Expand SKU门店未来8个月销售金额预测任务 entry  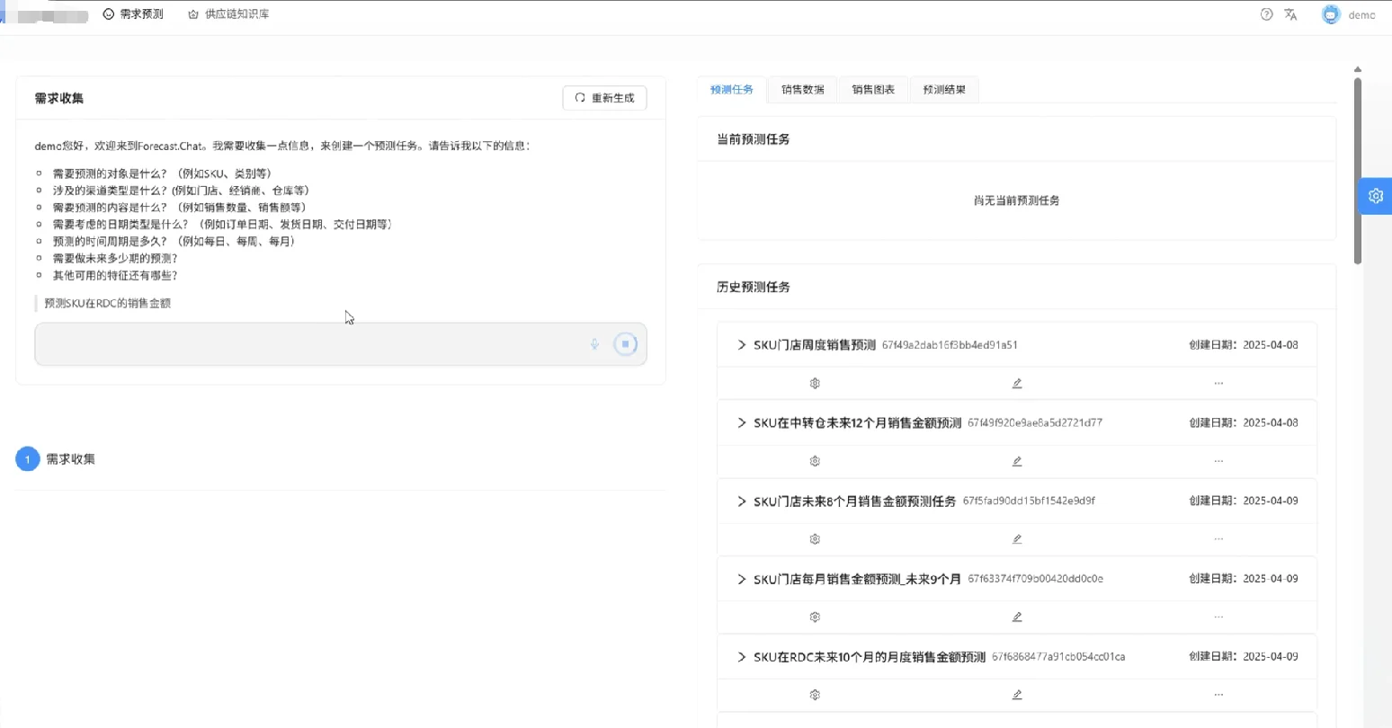741,501
